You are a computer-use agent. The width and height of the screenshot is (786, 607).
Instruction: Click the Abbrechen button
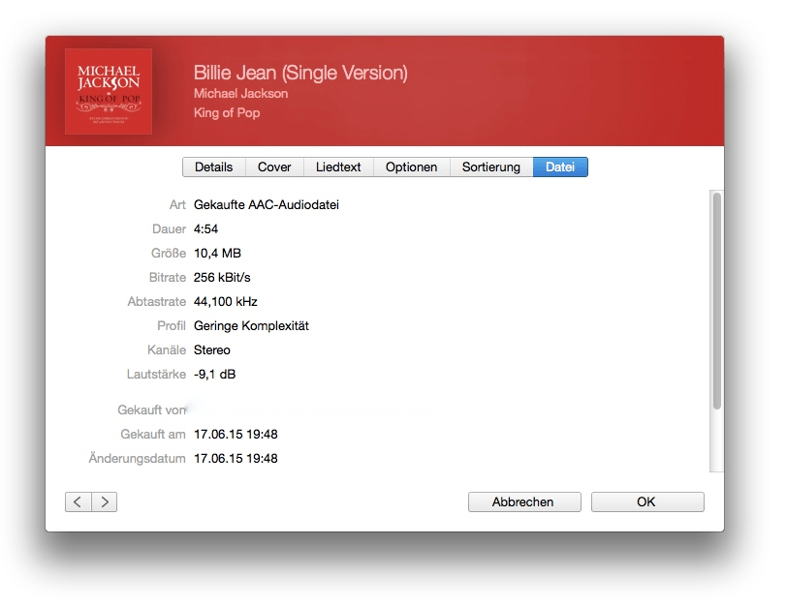coord(524,501)
